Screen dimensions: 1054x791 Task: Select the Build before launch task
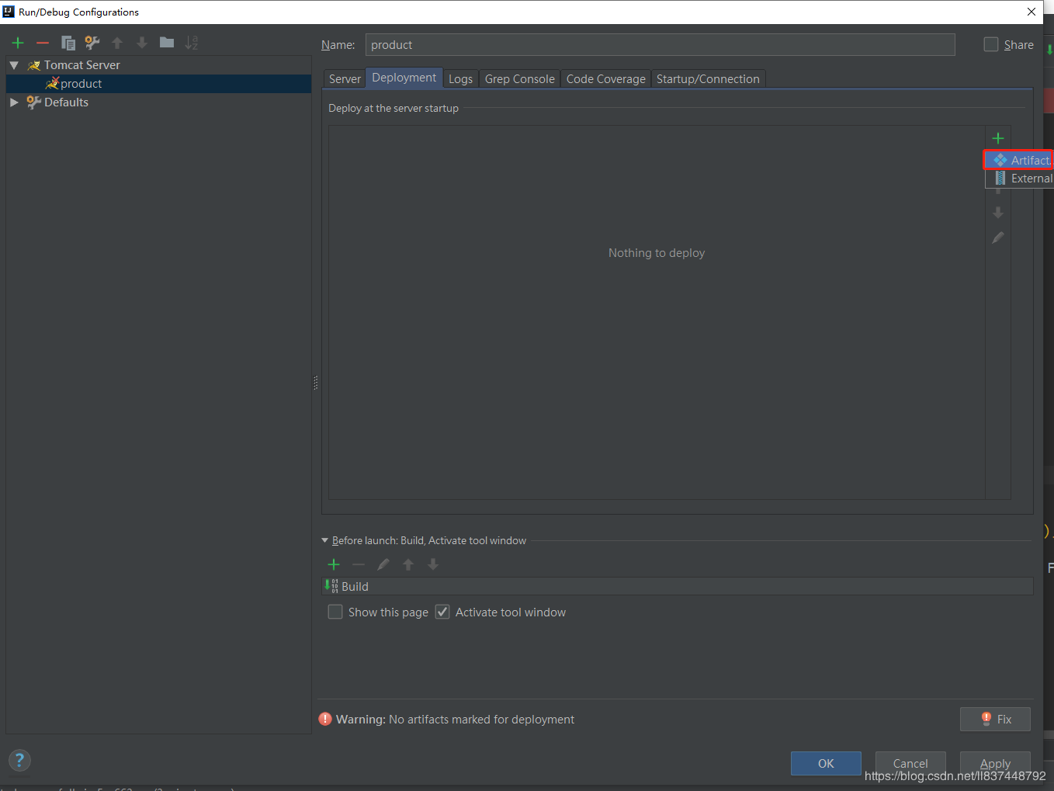pos(678,586)
